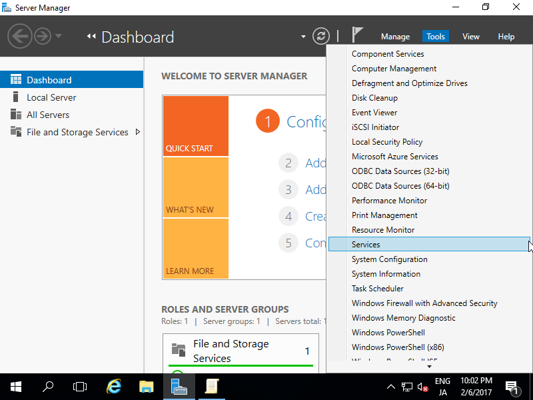The width and height of the screenshot is (533, 400).
Task: Open the Action Center notification icon
Action: point(513,386)
